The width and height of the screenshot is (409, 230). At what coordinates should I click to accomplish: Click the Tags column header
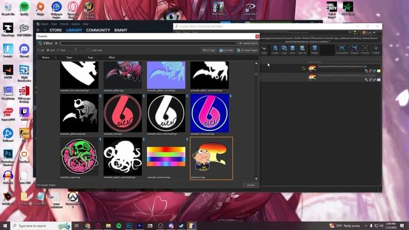click(91, 57)
